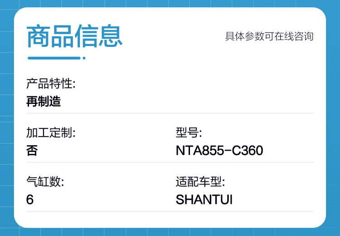340x236 pixels.
Task: Click the small blue dot beside underline
Action: (x=84, y=58)
